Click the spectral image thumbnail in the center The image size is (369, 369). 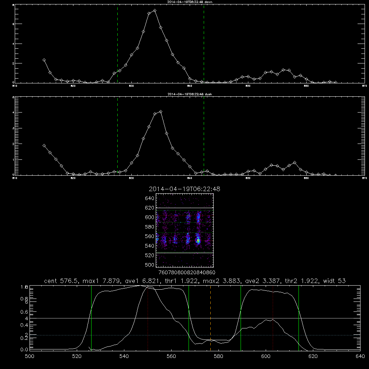[x=185, y=230]
